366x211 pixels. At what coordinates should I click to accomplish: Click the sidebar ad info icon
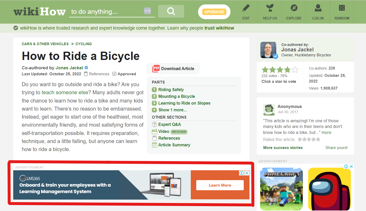[346, 167]
